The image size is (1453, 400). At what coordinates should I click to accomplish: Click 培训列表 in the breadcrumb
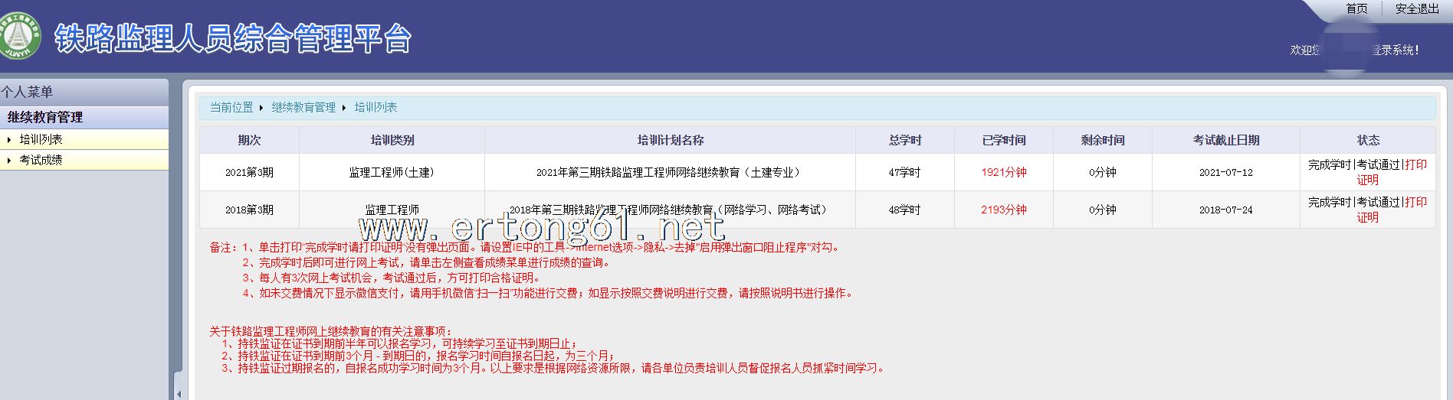[376, 108]
